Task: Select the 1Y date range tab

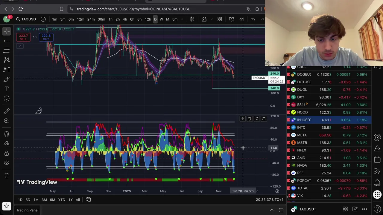Action: point(71,199)
